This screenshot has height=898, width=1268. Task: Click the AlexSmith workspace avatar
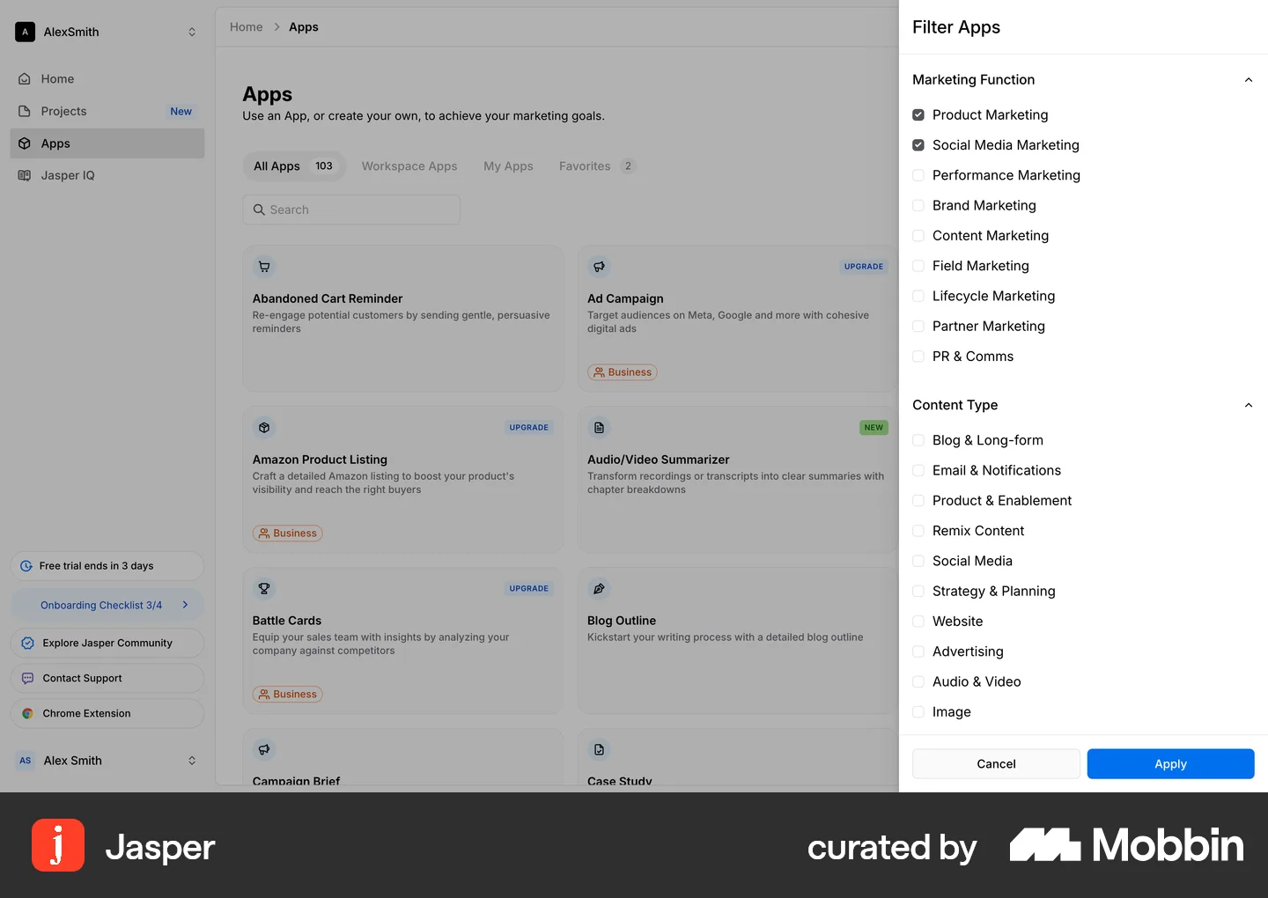point(25,32)
